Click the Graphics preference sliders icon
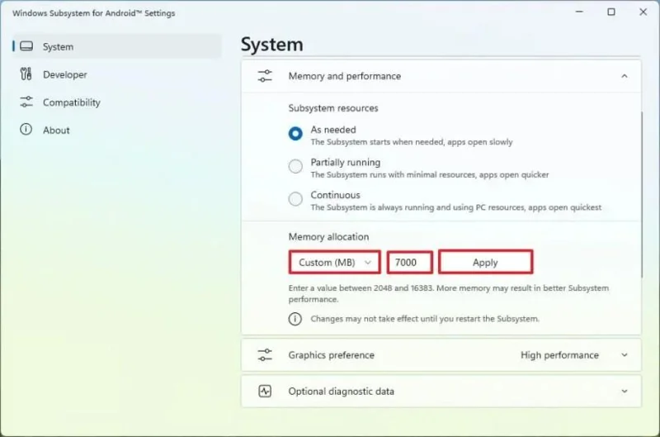This screenshot has height=437, width=660. [x=265, y=355]
